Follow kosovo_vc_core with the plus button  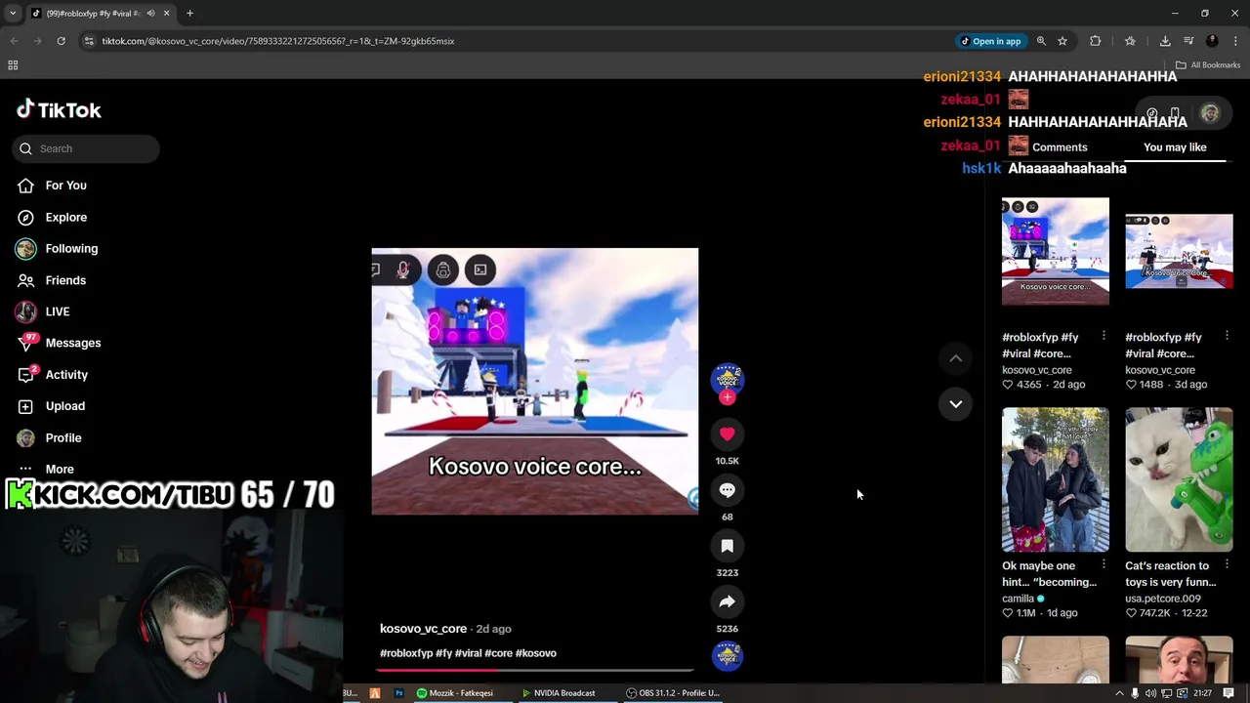coord(727,397)
